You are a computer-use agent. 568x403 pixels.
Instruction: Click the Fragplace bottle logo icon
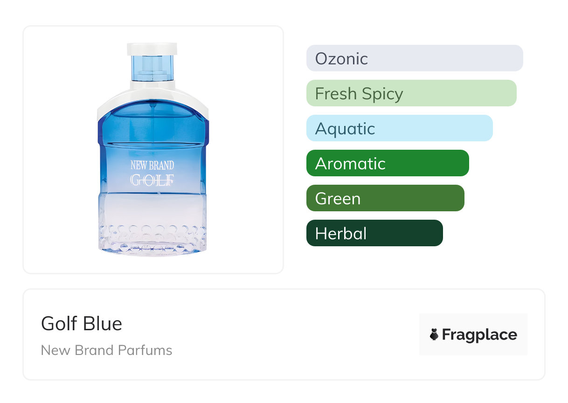434,334
